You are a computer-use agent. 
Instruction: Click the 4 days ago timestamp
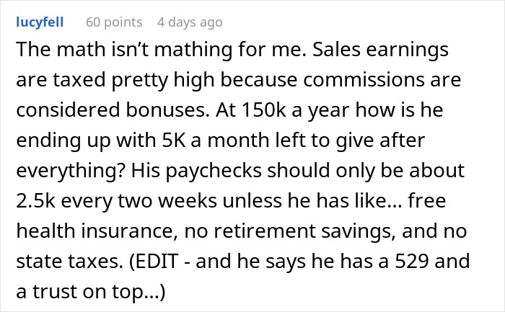(190, 22)
